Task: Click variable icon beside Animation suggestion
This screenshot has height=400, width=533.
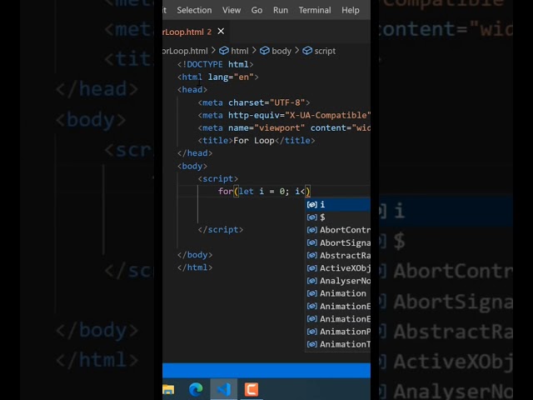Action: click(312, 293)
